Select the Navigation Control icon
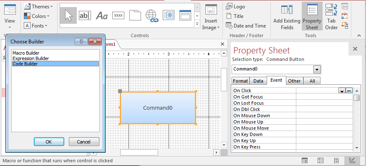The width and height of the screenshot is (366, 166). tap(185, 15)
